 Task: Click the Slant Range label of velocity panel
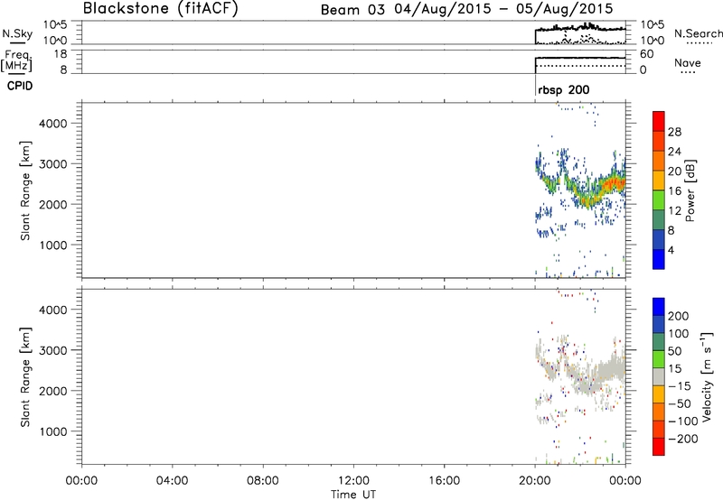tap(25, 377)
